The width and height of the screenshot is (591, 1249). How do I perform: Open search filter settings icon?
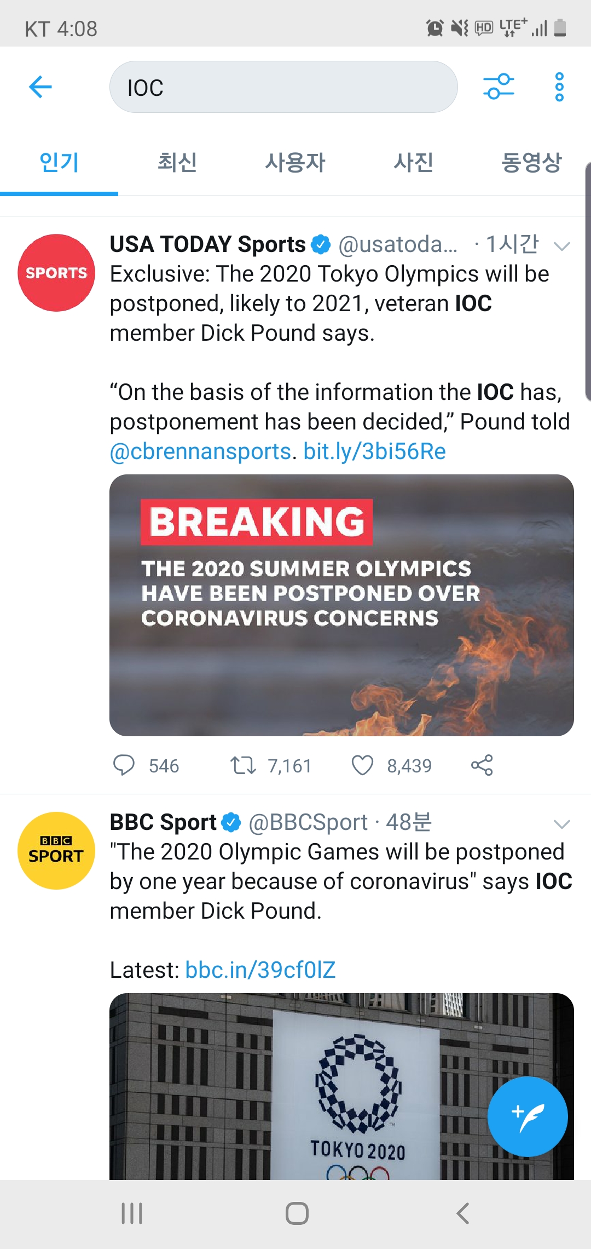coord(499,87)
